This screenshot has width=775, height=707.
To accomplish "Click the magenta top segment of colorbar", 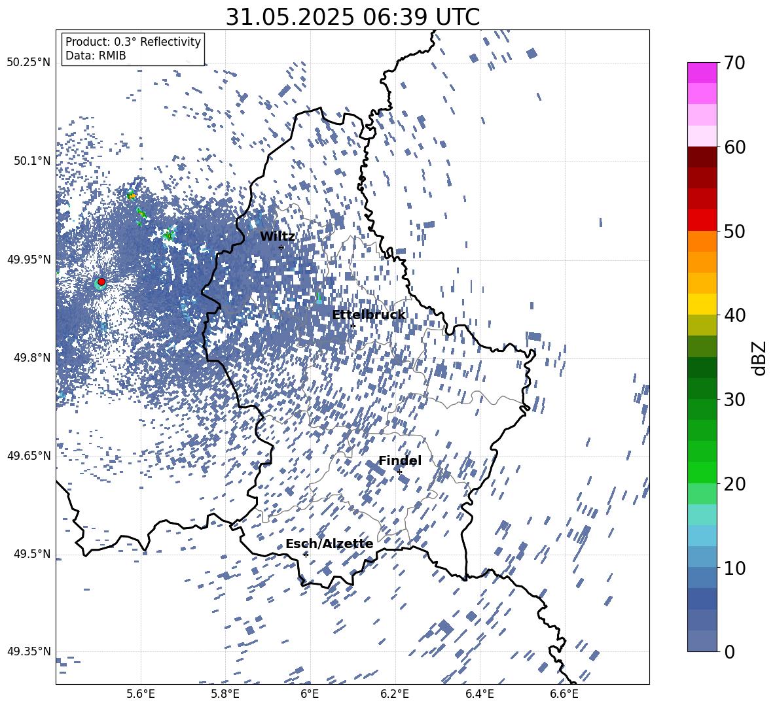I will (702, 73).
